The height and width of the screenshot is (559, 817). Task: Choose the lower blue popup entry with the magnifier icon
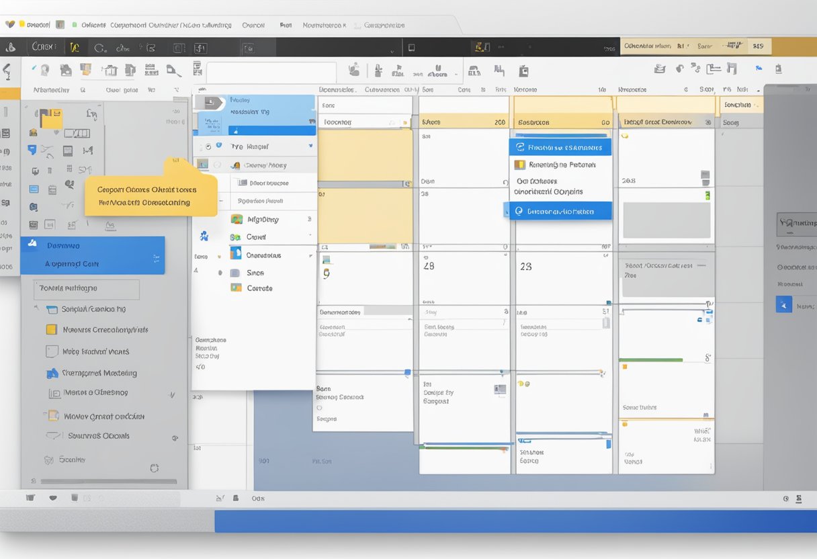pyautogui.click(x=558, y=211)
